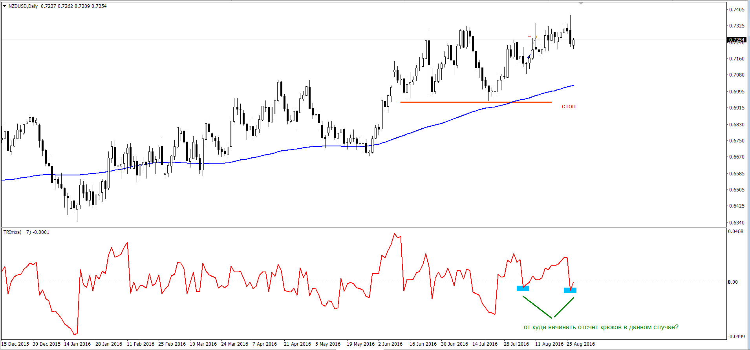Click the 30 Dec 2015 date label
Viewport: 750px width, 350px height.
pos(46,344)
